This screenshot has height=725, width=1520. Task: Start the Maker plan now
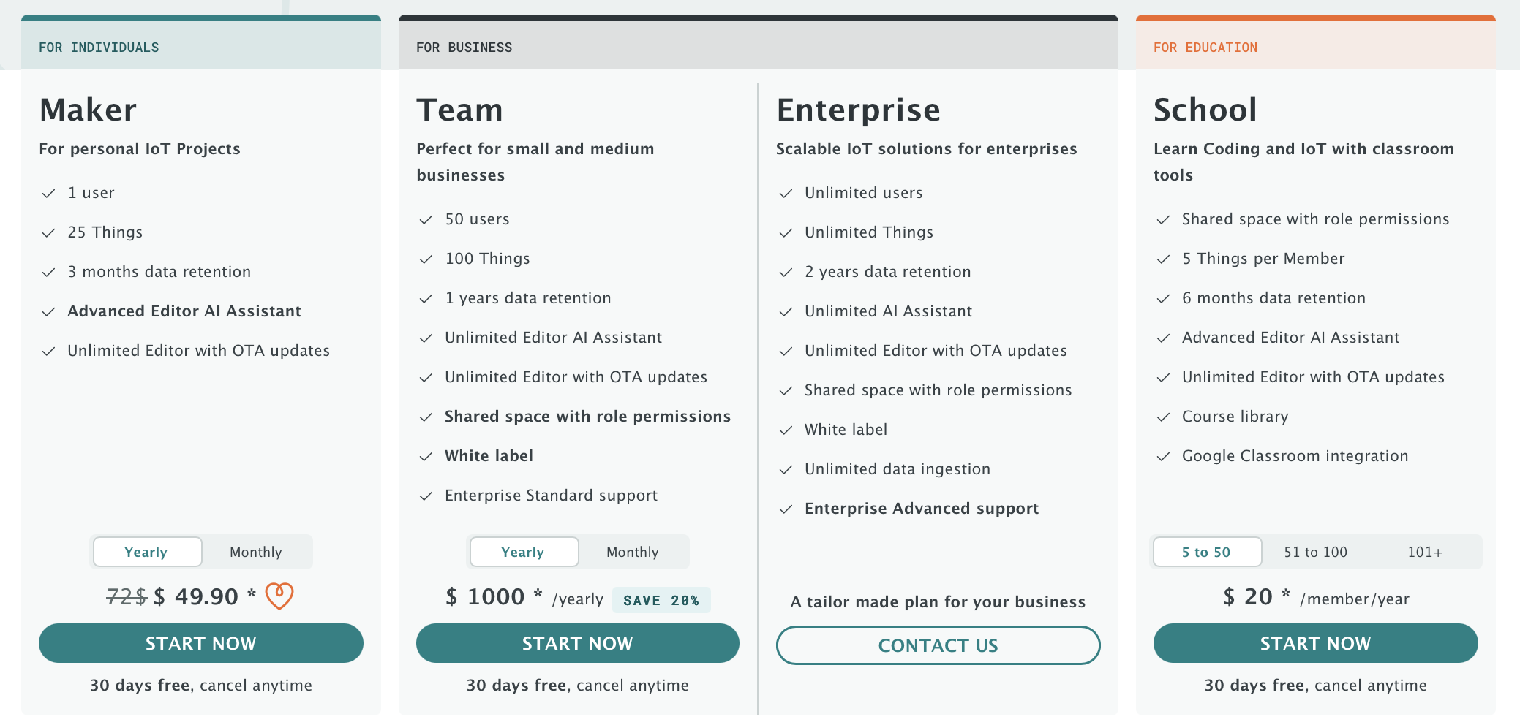201,643
